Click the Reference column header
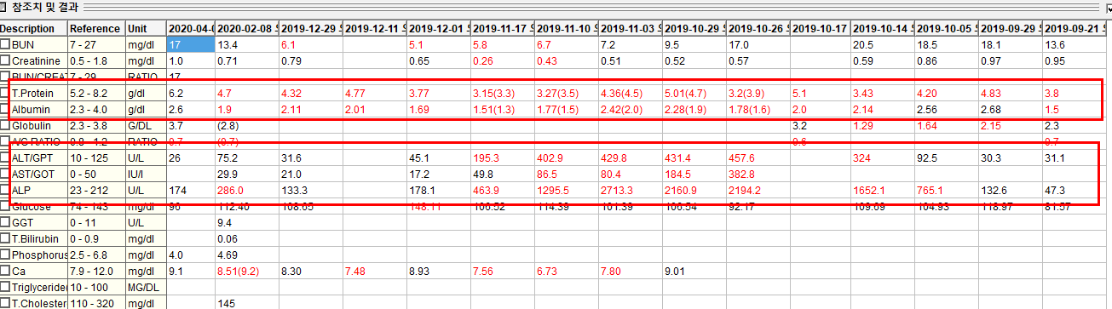This screenshot has height=309, width=1112. click(x=96, y=28)
